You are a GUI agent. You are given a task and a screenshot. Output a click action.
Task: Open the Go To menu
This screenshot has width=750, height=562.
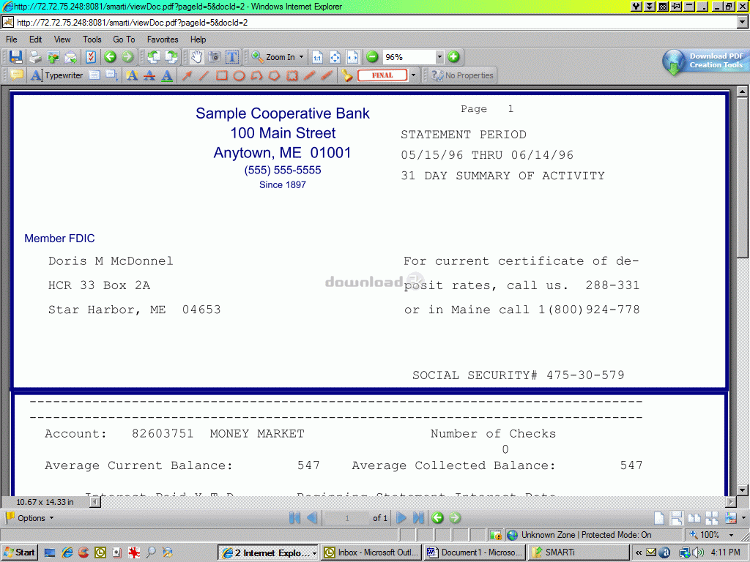tap(124, 40)
